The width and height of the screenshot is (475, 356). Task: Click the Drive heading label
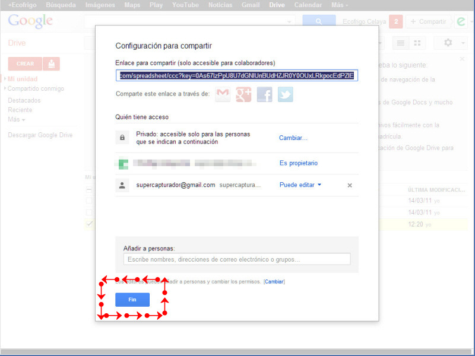click(17, 43)
